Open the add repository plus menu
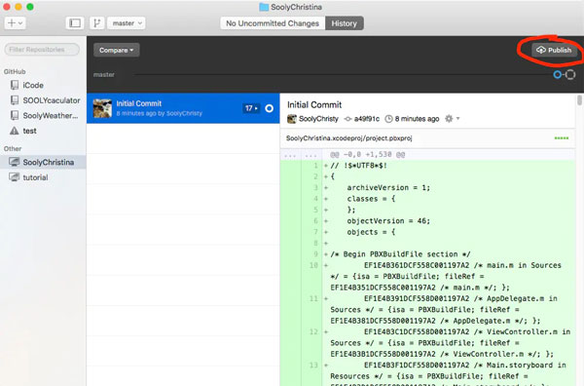 click(15, 23)
